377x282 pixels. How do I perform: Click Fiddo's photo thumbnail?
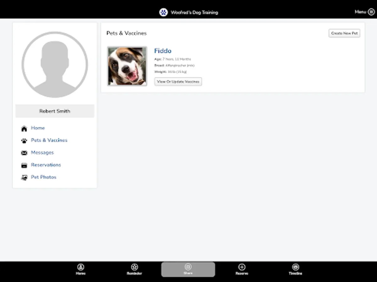pyautogui.click(x=127, y=66)
